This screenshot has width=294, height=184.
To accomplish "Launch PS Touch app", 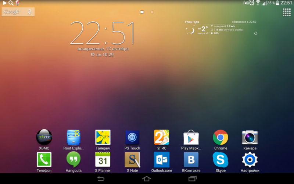I will point(132,137).
